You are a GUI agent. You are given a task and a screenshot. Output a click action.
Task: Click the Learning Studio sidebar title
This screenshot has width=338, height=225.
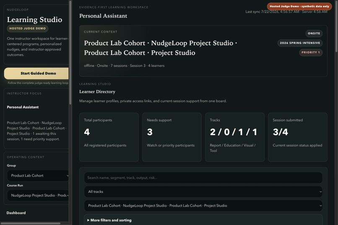coord(34,19)
